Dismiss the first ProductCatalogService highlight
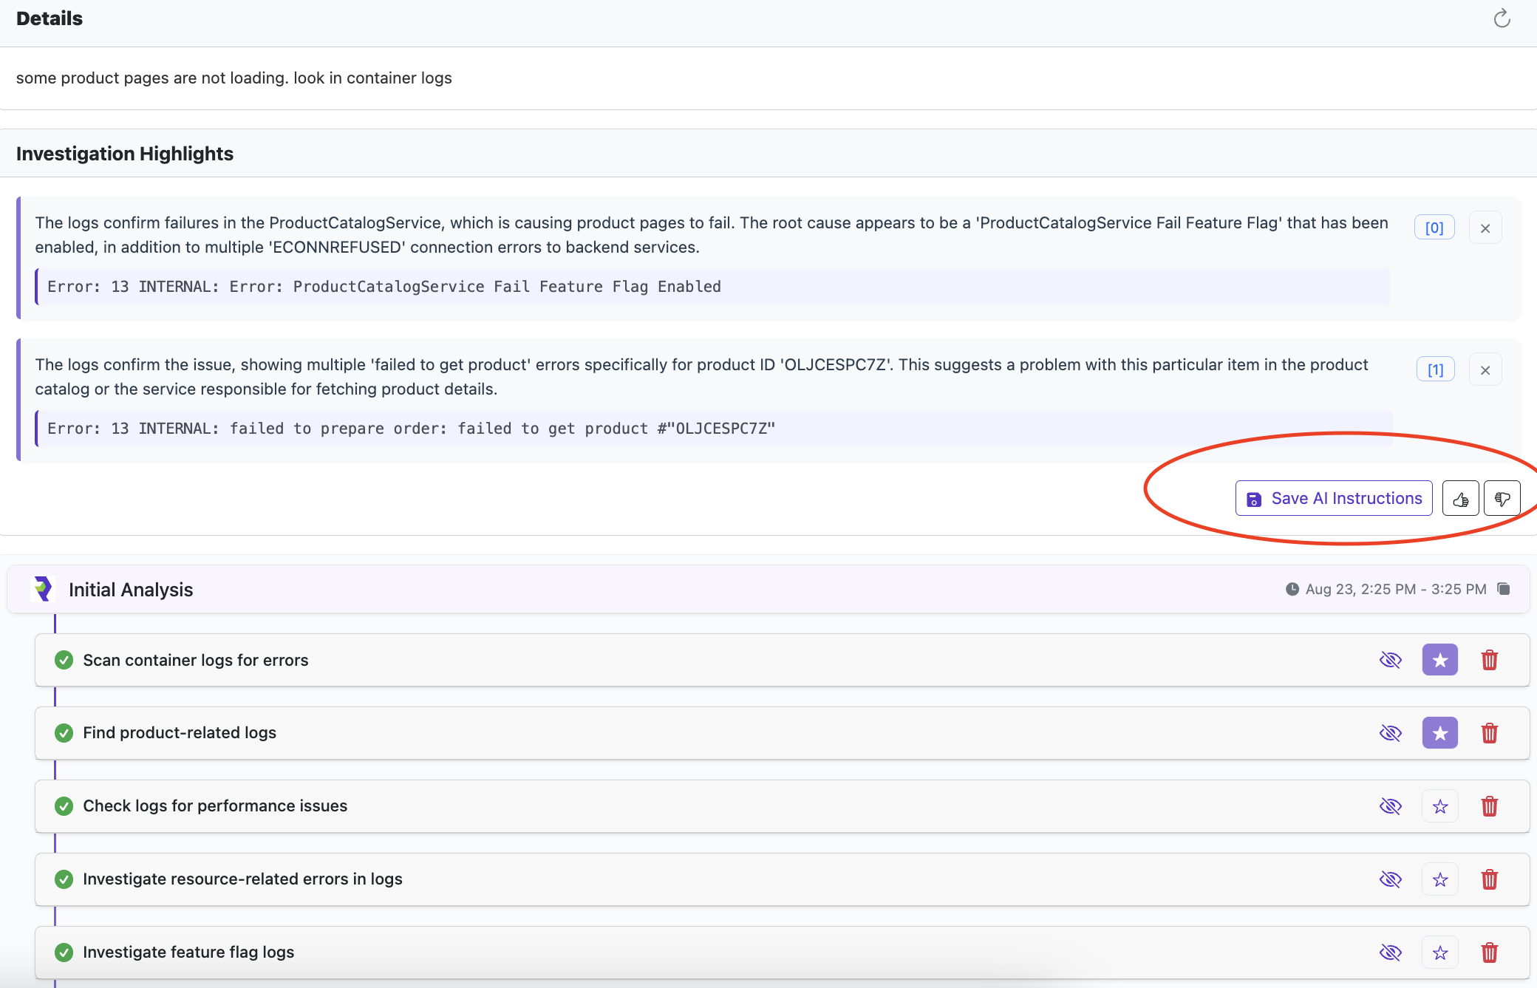Viewport: 1537px width, 988px height. (x=1485, y=228)
